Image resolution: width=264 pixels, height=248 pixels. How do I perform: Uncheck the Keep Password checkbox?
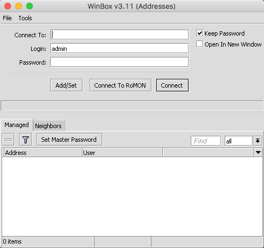click(x=200, y=33)
